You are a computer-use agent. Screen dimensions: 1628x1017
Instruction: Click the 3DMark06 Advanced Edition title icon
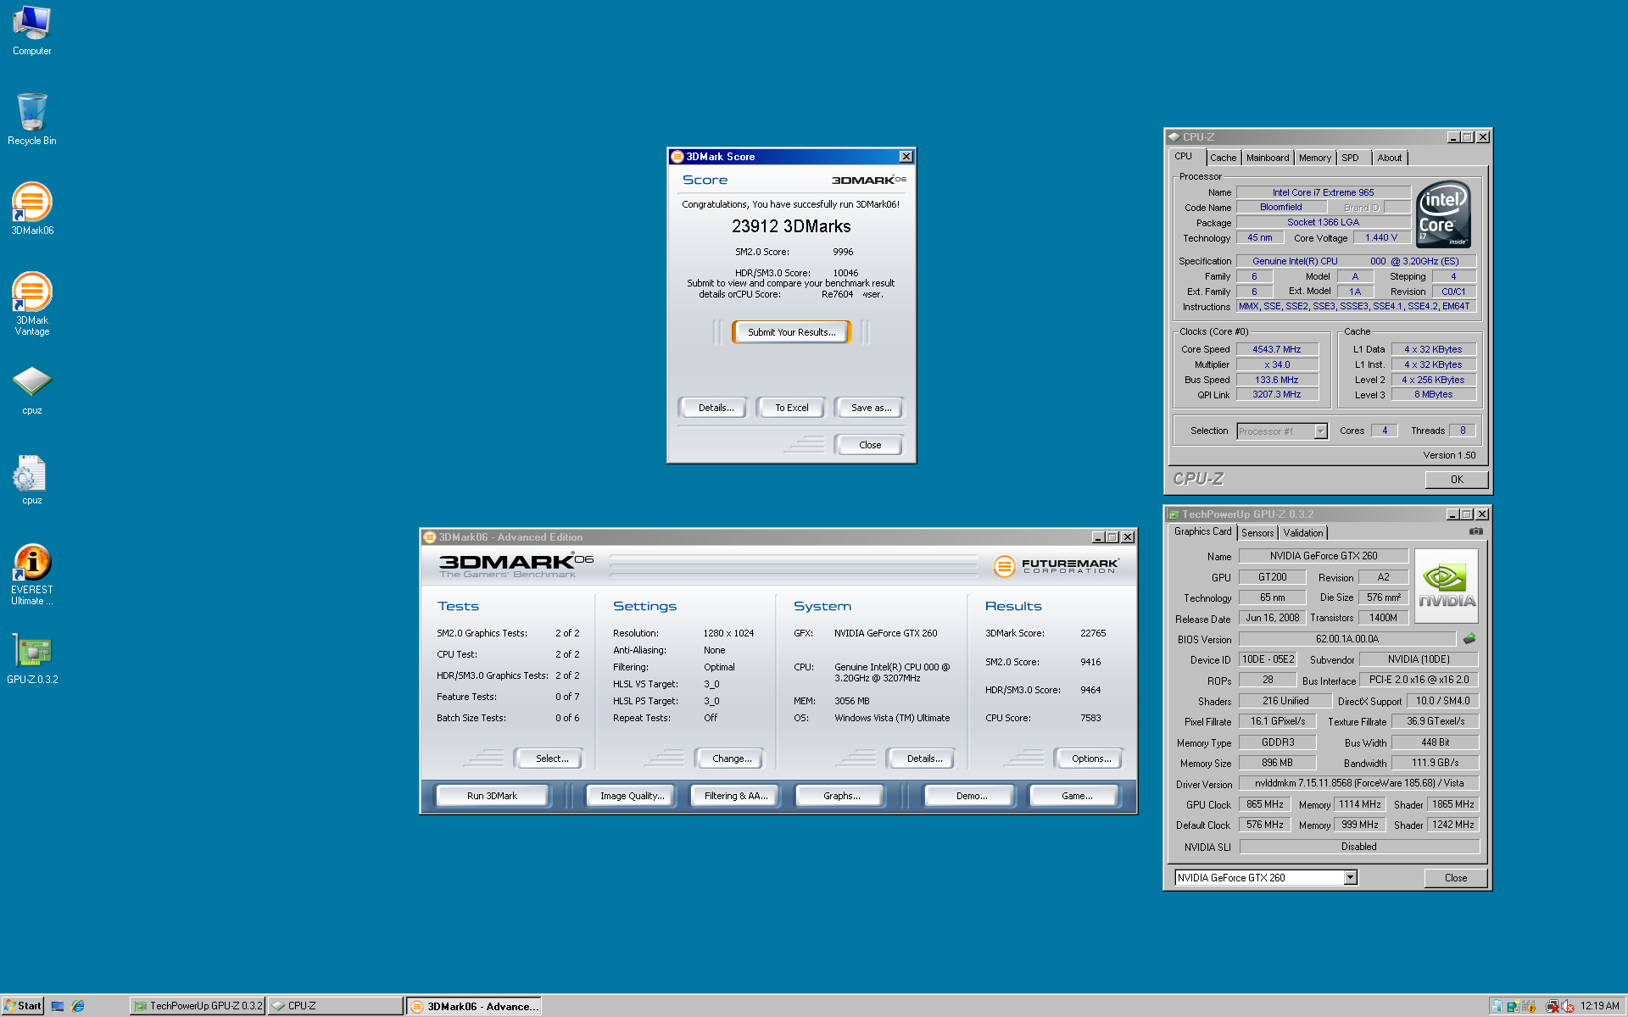430,537
